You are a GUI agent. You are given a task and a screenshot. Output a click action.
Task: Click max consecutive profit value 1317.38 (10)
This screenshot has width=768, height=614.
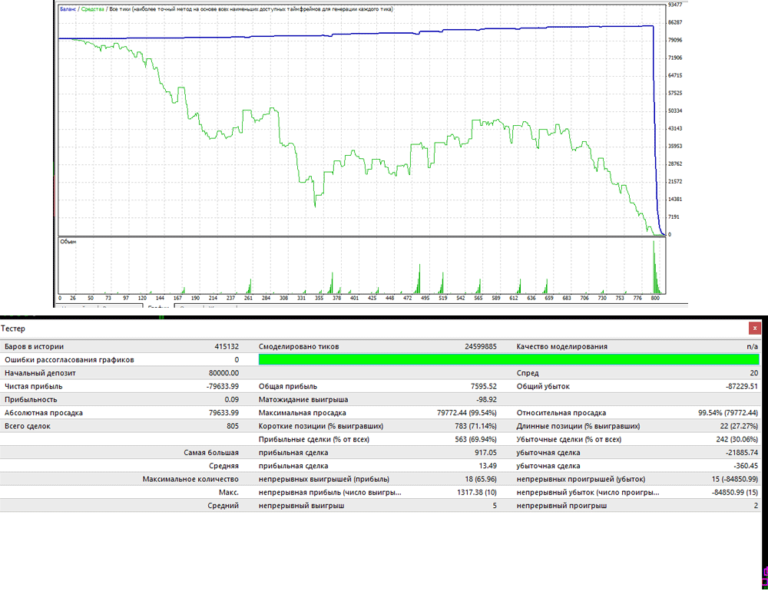click(x=477, y=492)
